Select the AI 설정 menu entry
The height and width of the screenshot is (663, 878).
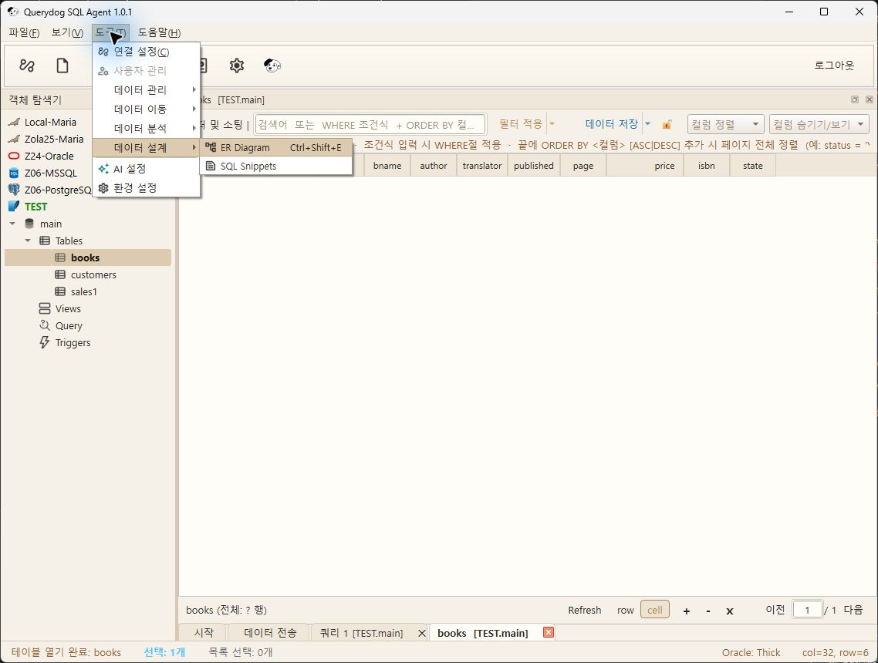click(x=146, y=168)
